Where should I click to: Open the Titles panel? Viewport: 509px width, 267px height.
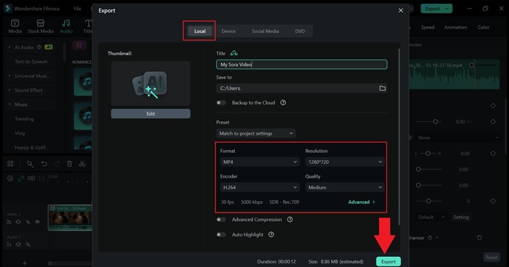point(88,27)
